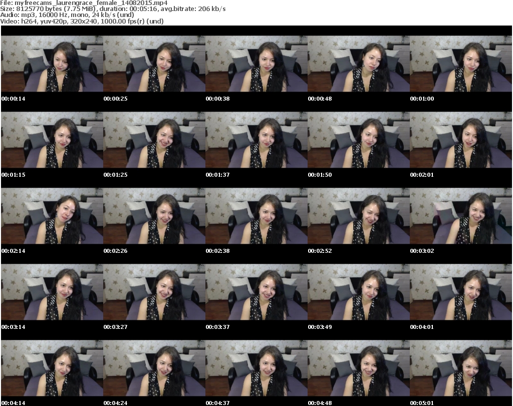The image size is (513, 406).
Task: Click the 00:01:00 timestamp label
Action: [x=422, y=99]
